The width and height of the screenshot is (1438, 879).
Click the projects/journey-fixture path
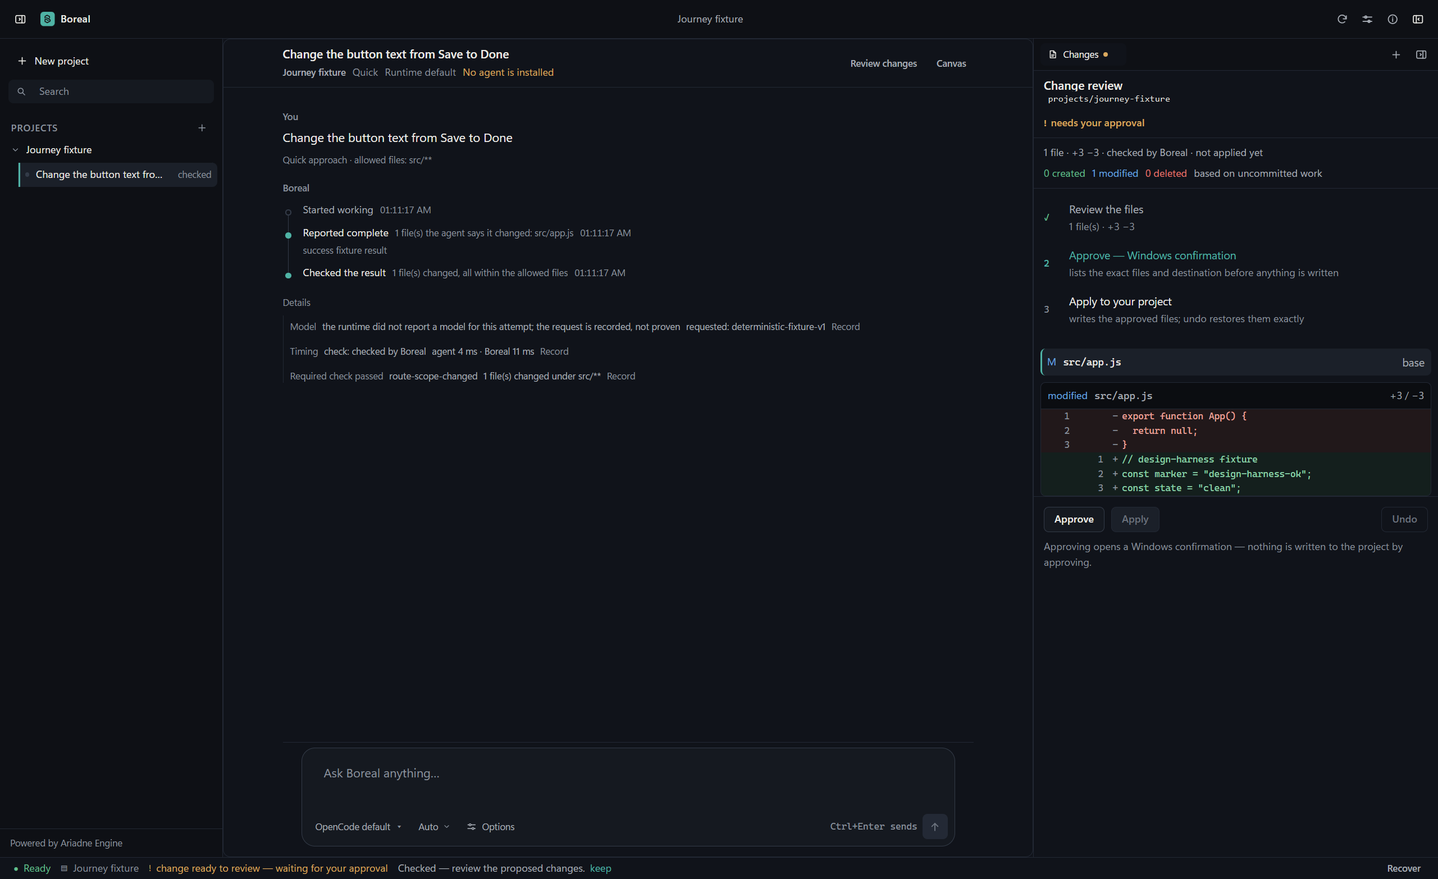pyautogui.click(x=1108, y=99)
